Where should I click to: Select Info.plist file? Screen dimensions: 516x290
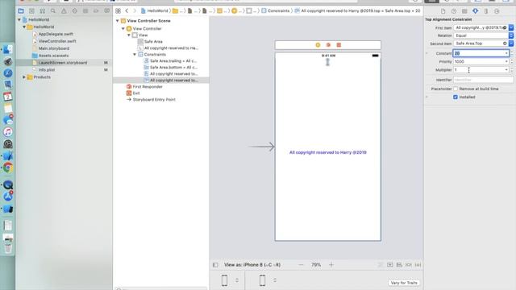(47, 70)
